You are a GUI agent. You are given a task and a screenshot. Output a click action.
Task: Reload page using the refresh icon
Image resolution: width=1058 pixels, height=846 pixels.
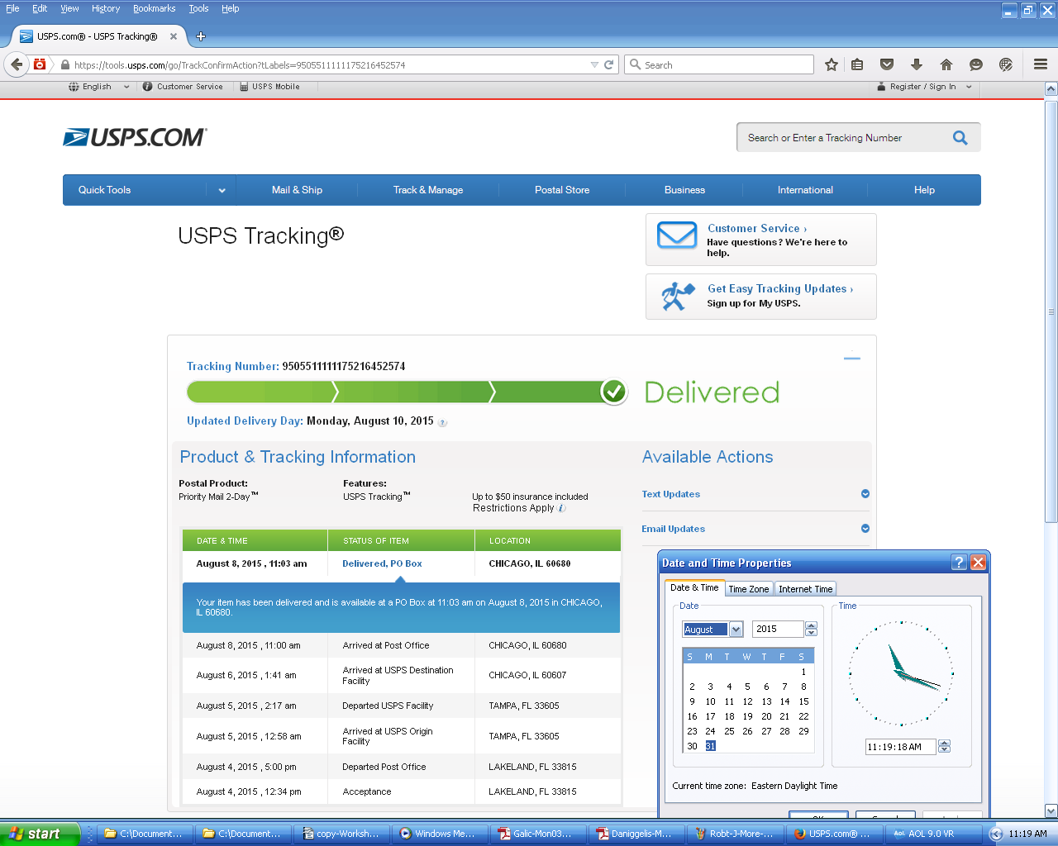click(x=609, y=64)
